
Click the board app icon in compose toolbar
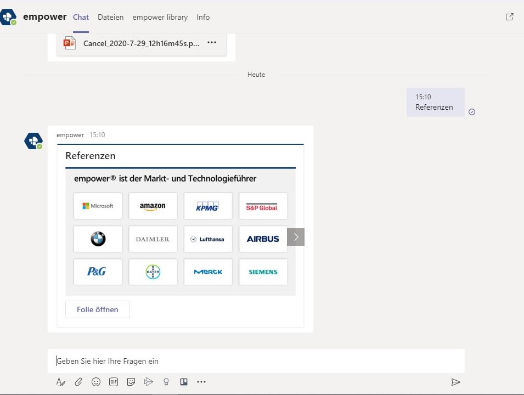click(x=184, y=382)
